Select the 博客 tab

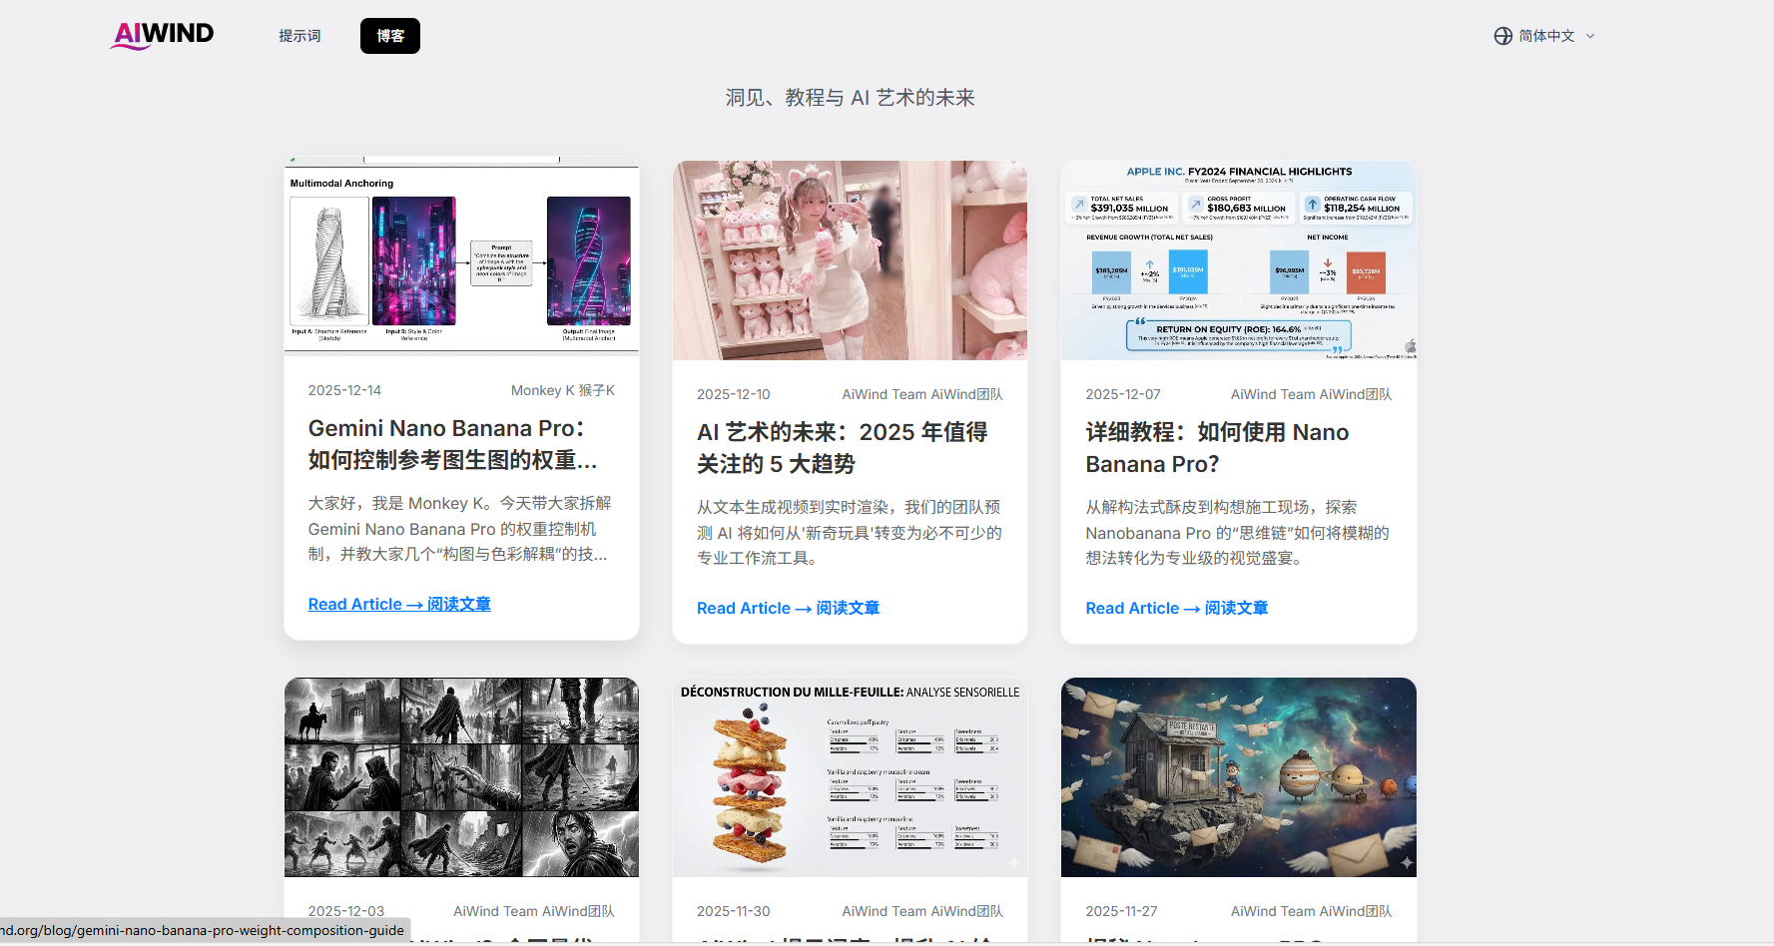[390, 36]
